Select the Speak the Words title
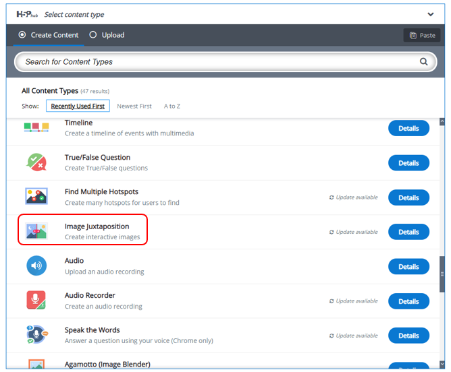The image size is (451, 372). [92, 330]
